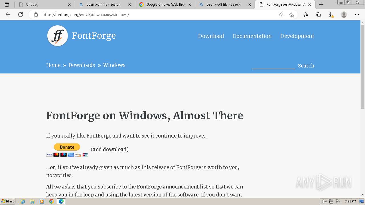The image size is (365, 205).
Task: Click the FontForge ff logo
Action: 58,36
